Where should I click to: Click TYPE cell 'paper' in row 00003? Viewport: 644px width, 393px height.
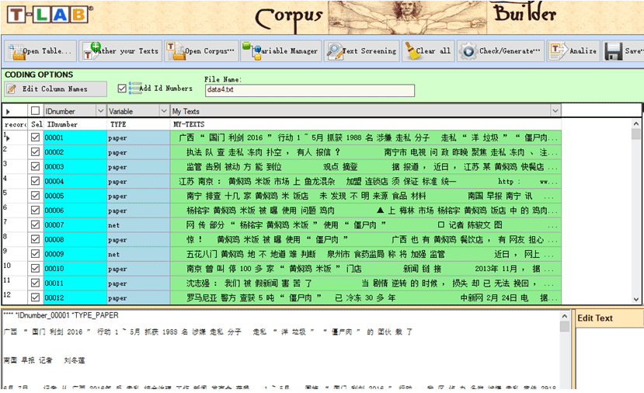point(138,167)
